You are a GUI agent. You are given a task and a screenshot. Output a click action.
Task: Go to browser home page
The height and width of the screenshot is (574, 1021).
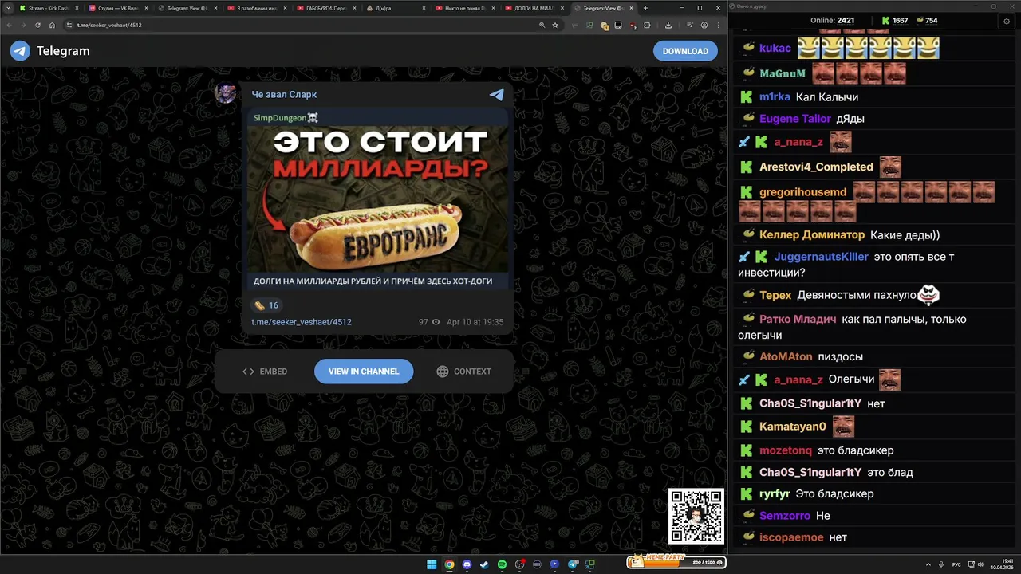pos(52,25)
